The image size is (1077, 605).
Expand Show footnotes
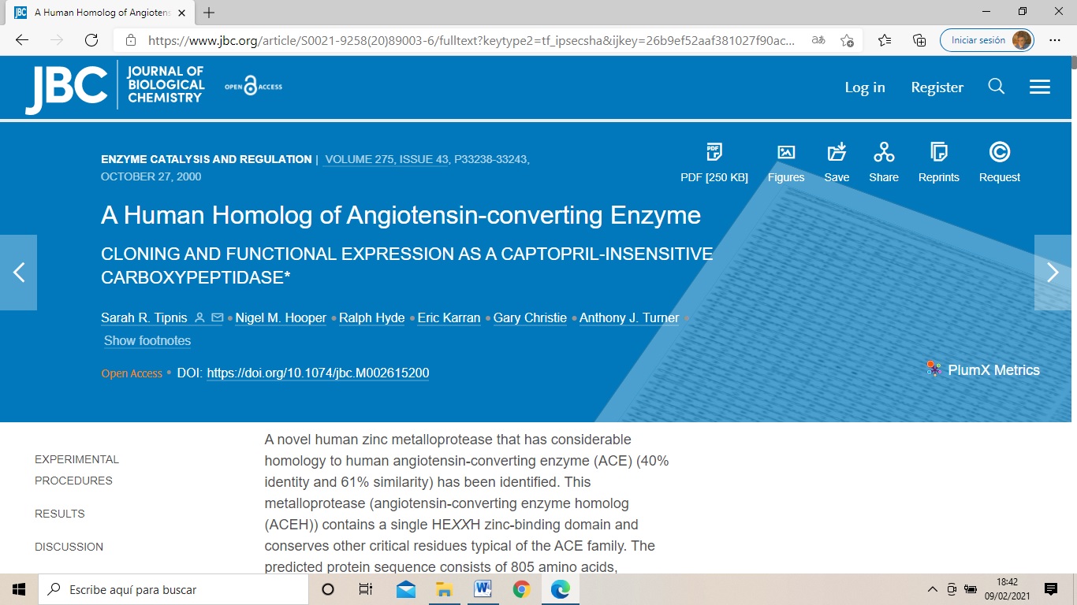click(147, 340)
